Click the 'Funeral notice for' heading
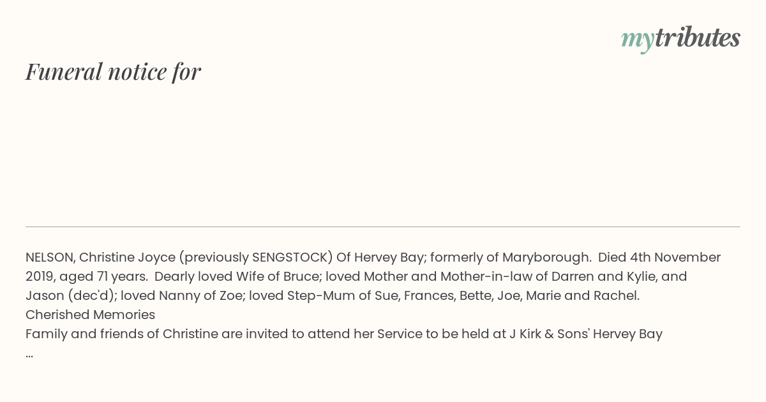The width and height of the screenshot is (766, 402). (113, 71)
